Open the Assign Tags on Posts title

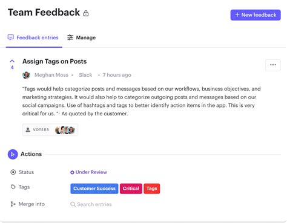[54, 62]
